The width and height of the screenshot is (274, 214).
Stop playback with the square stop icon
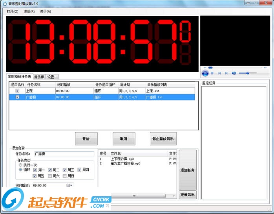(212, 73)
